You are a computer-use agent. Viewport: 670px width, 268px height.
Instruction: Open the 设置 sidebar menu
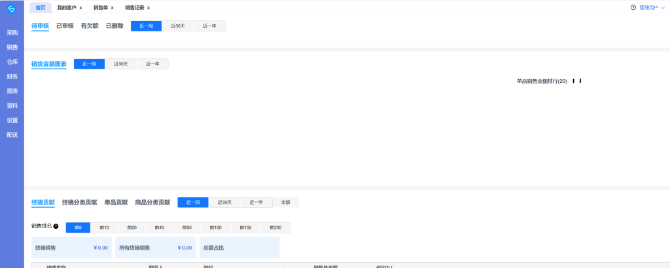(12, 120)
